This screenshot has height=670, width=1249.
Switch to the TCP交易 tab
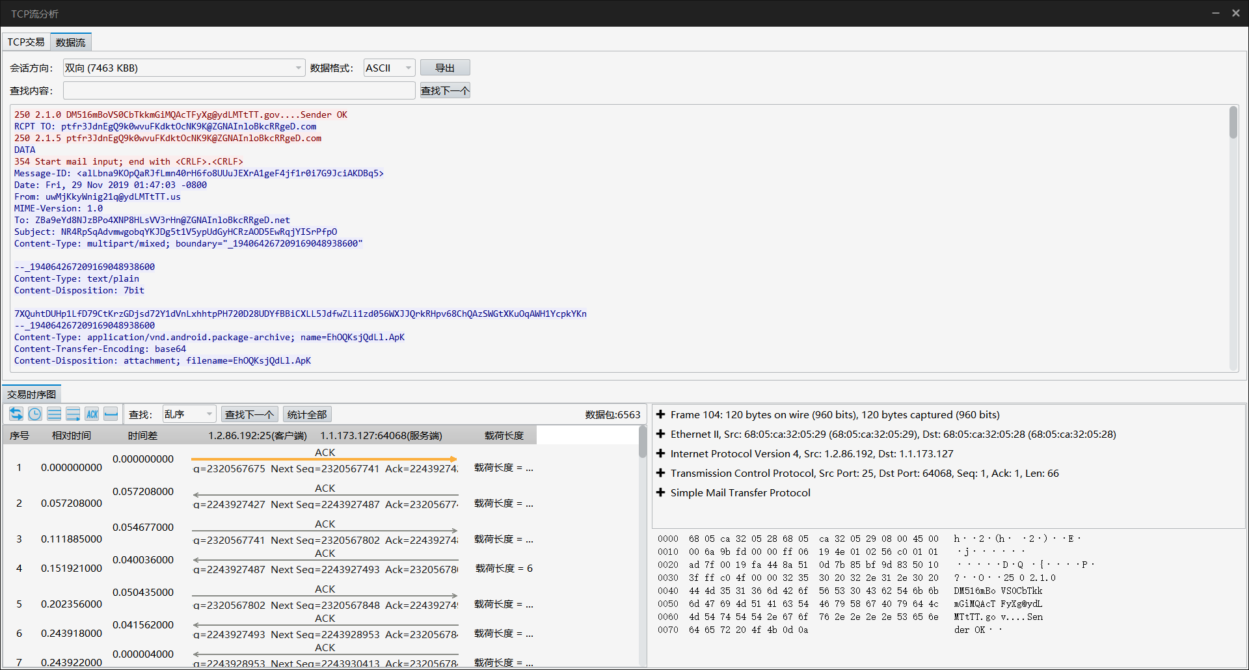(x=26, y=42)
